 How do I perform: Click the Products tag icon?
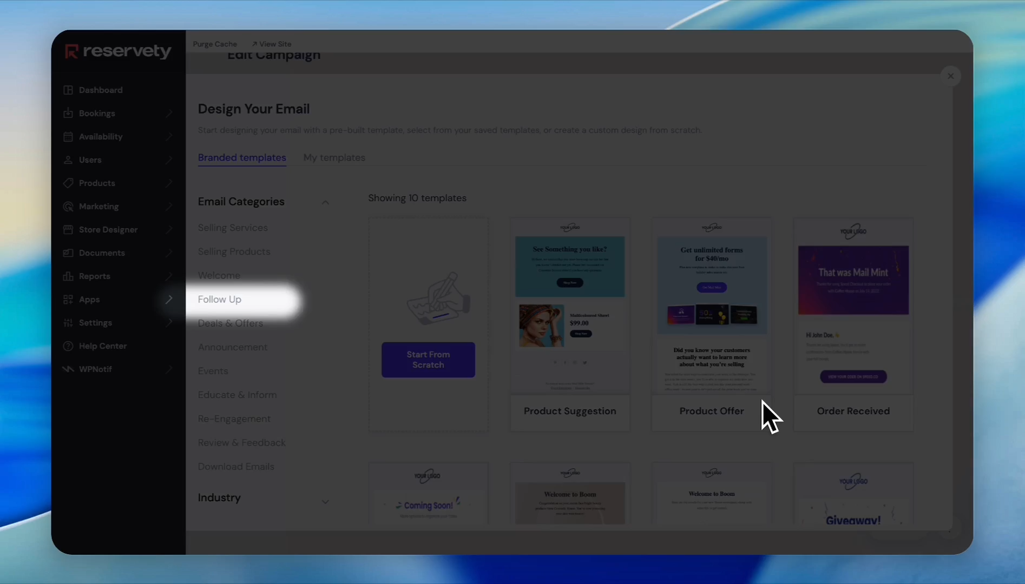[68, 183]
